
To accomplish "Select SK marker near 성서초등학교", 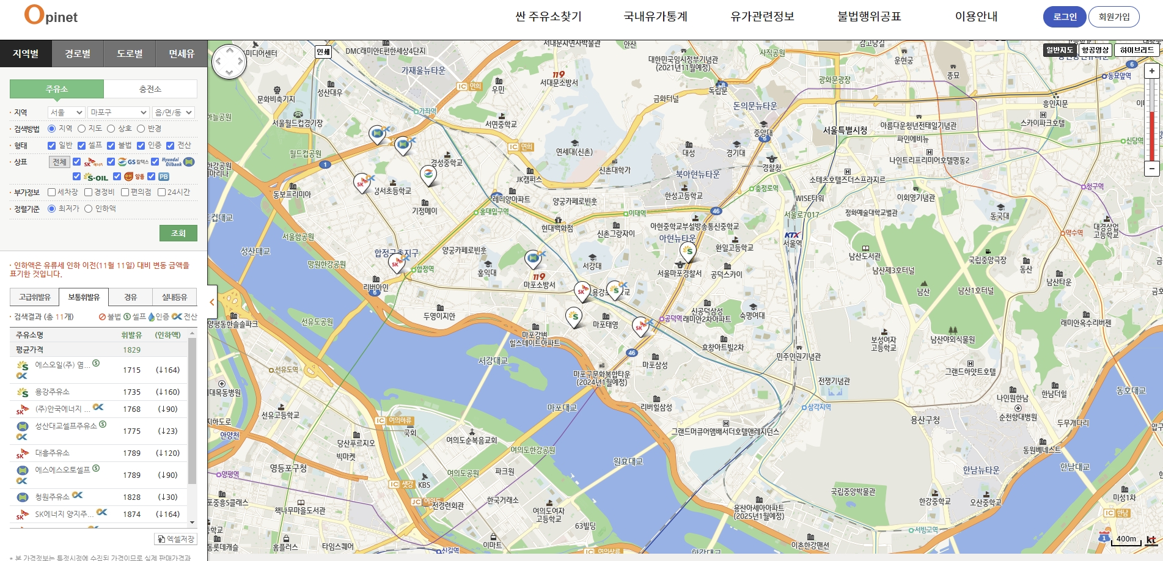I will pos(361,183).
